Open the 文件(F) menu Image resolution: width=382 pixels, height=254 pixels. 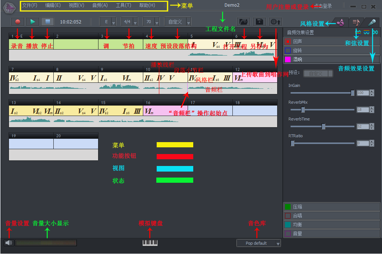[29, 5]
